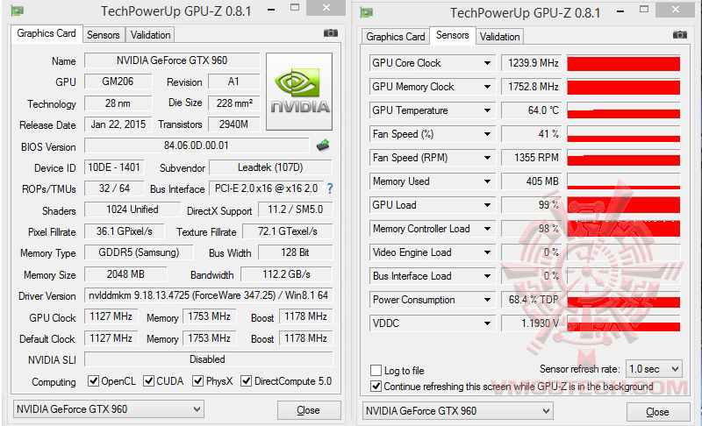Toggle the OpenCL checkbox

click(x=93, y=380)
